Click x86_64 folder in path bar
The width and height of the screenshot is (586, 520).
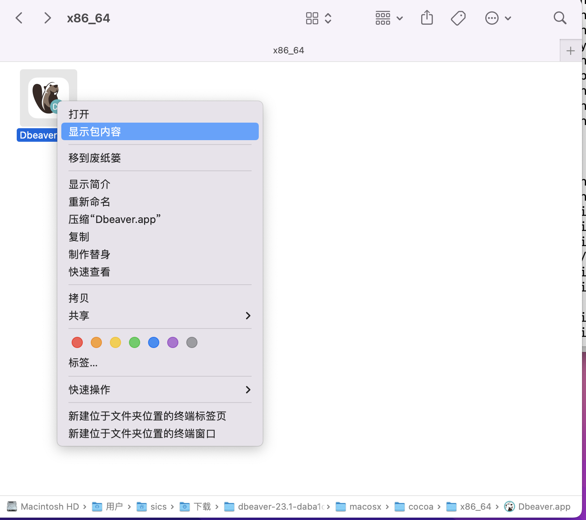469,506
